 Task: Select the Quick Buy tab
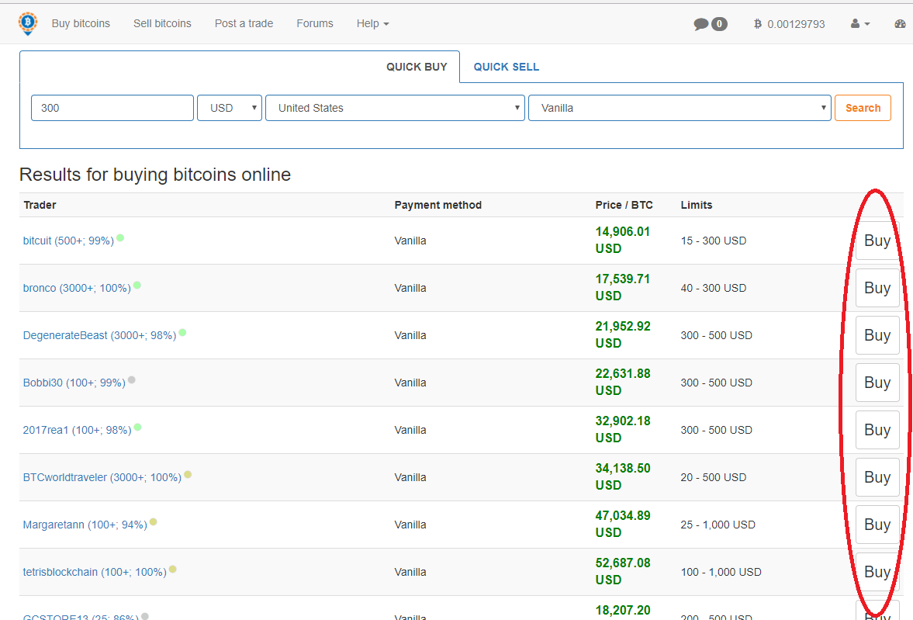[x=417, y=67]
